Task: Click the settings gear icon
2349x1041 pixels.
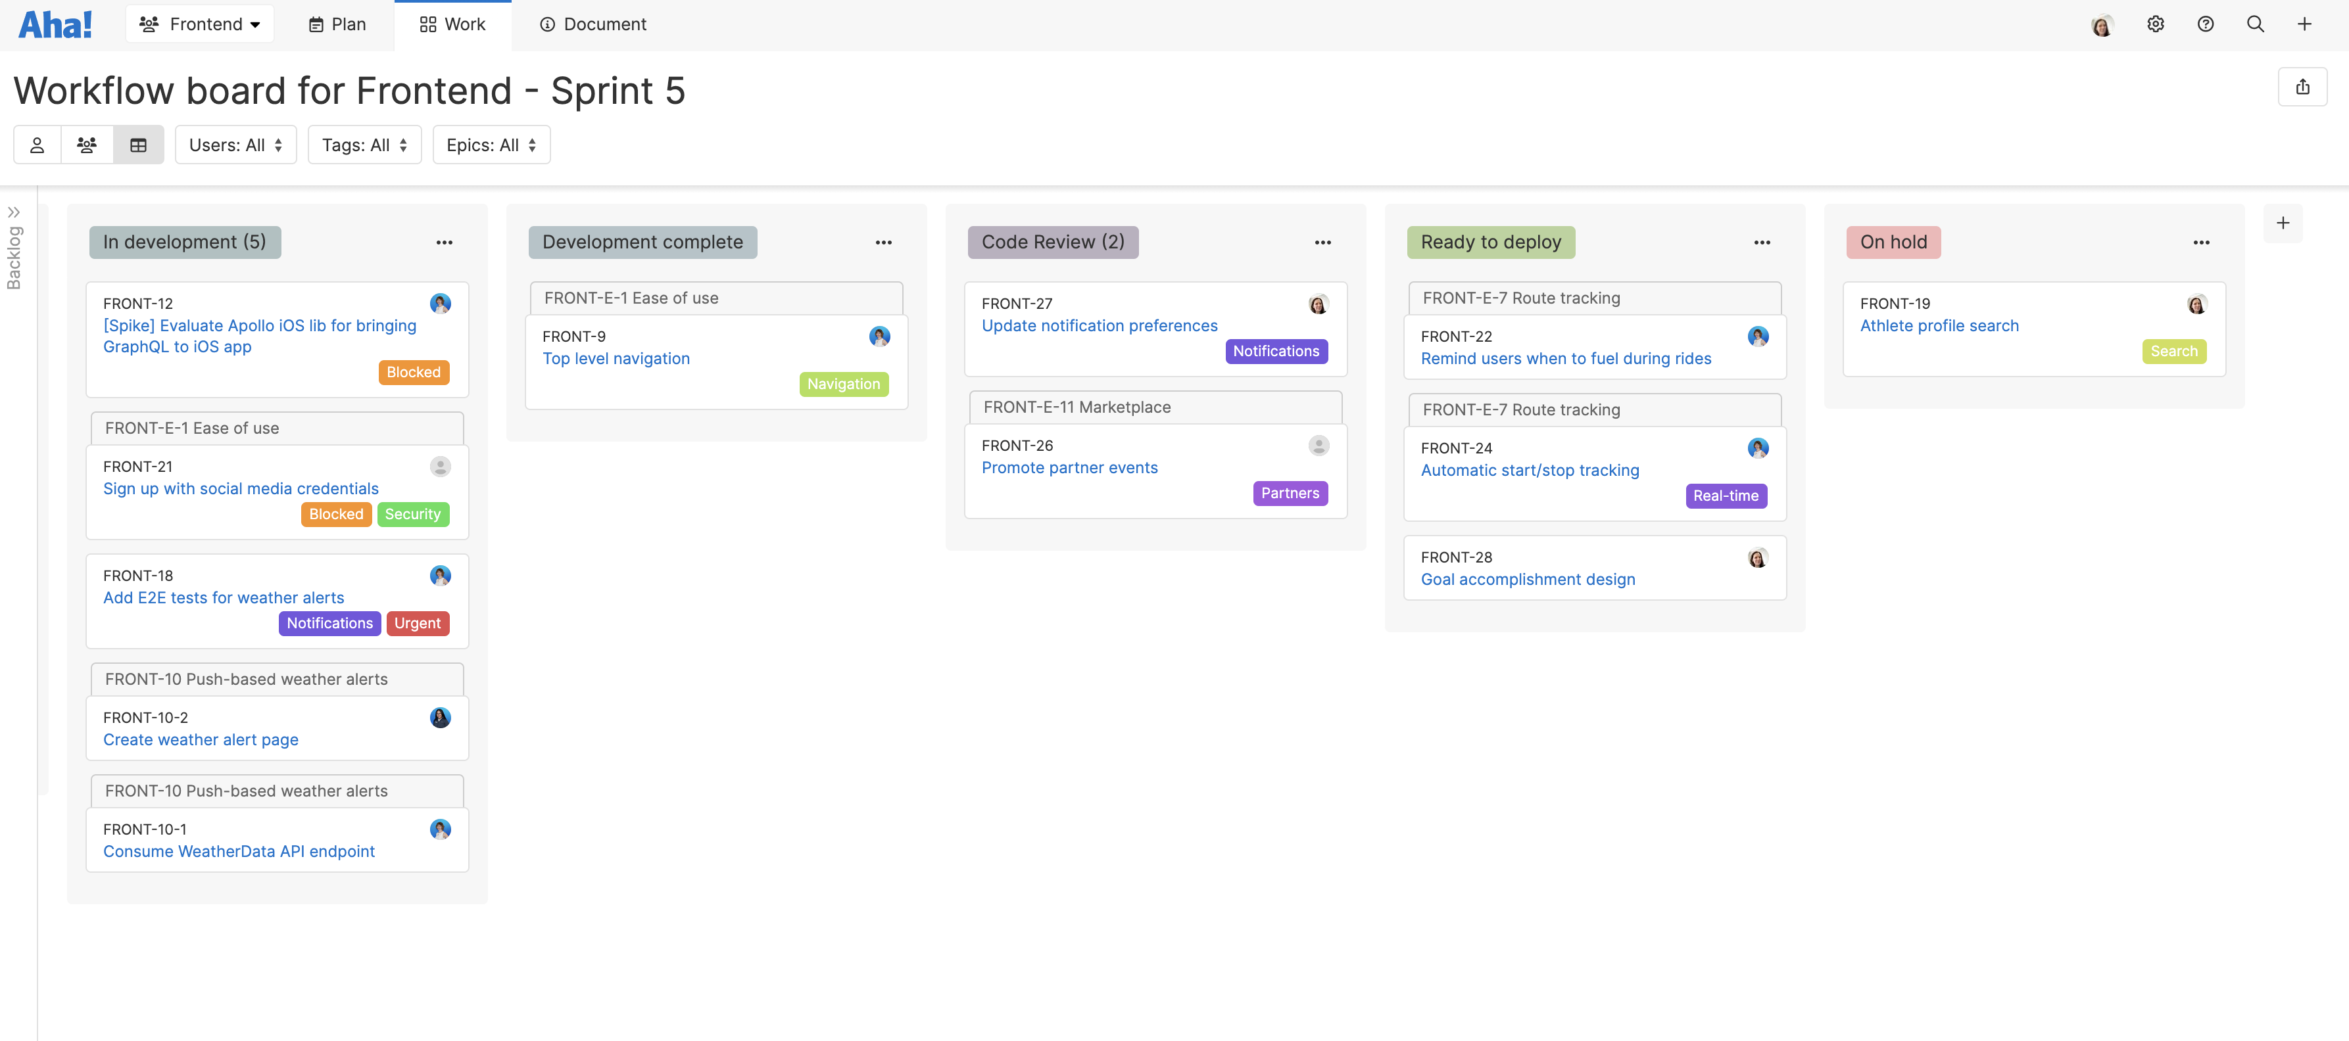Action: click(x=2155, y=24)
